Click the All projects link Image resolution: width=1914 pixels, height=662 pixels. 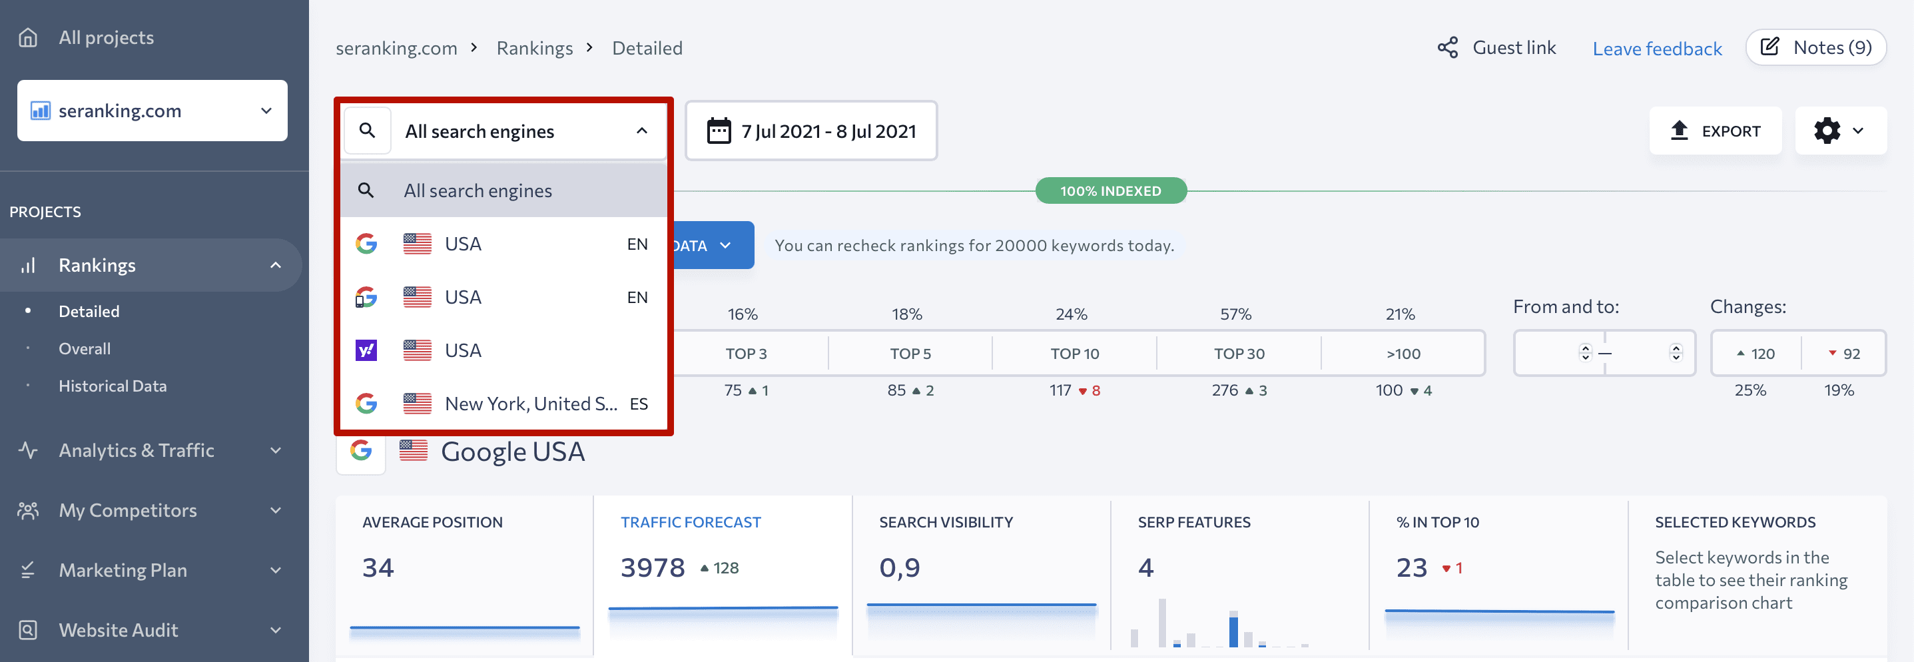(107, 37)
